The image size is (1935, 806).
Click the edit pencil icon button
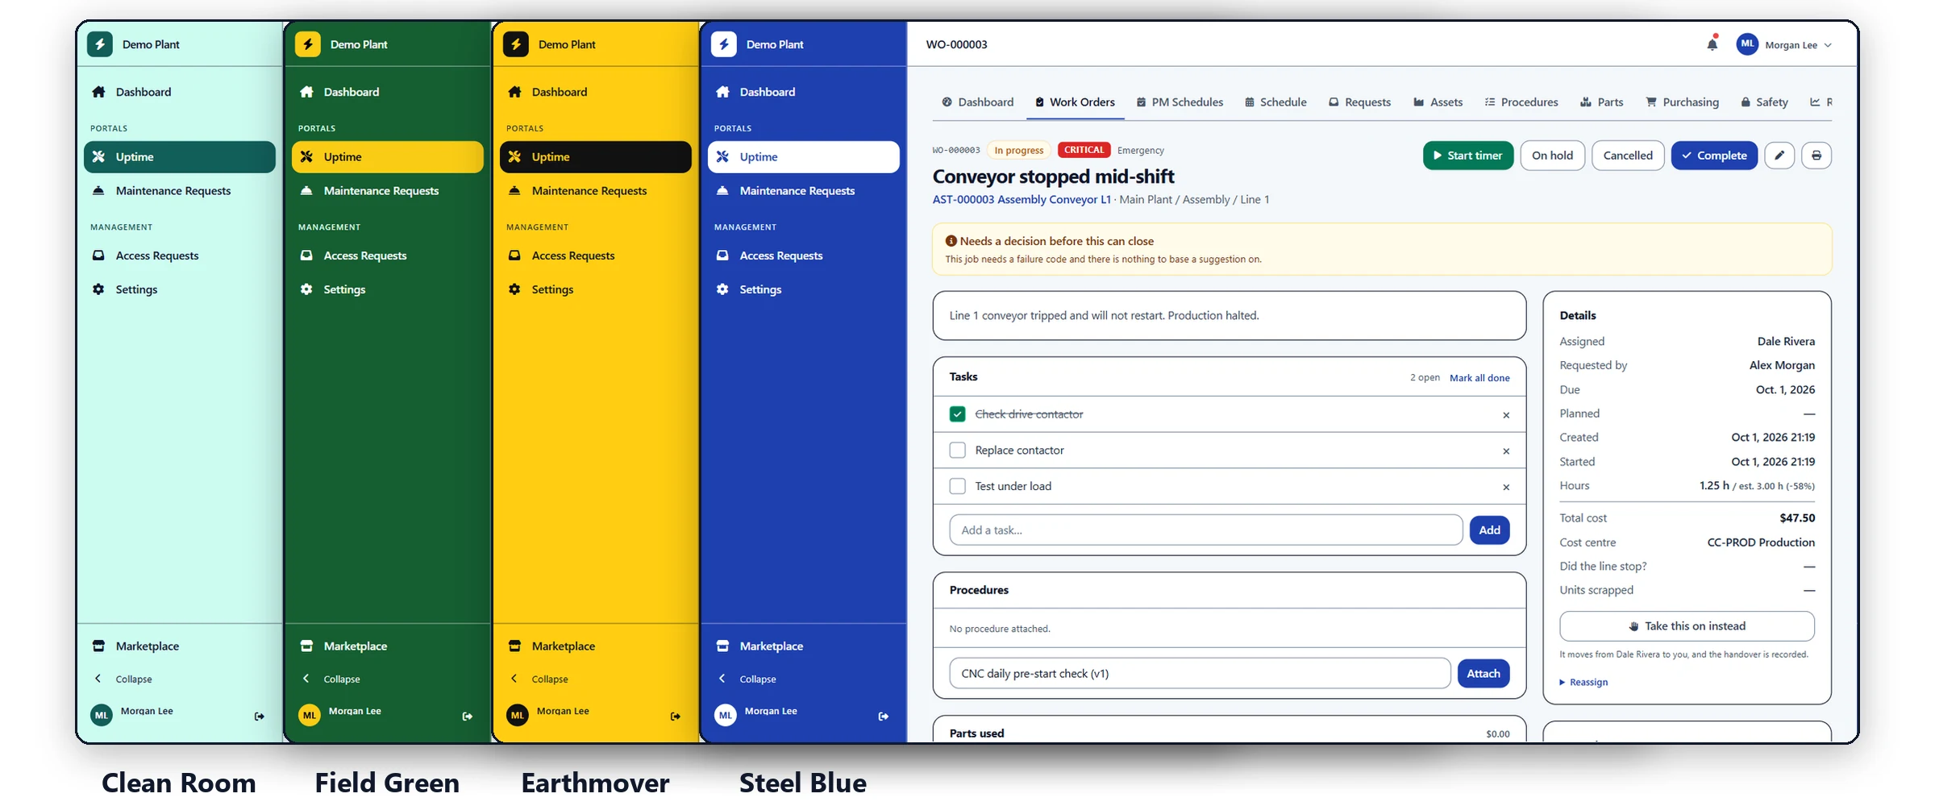click(x=1779, y=156)
